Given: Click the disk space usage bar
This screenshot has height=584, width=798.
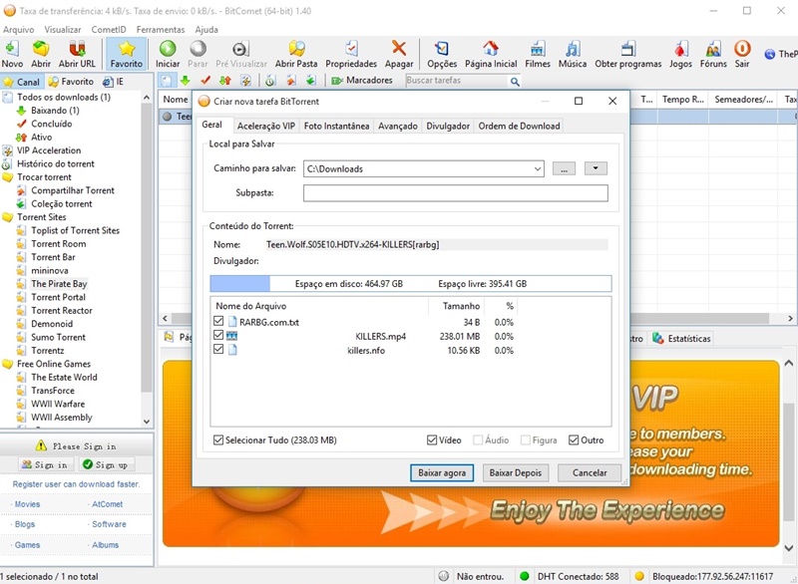Looking at the screenshot, I should point(411,284).
